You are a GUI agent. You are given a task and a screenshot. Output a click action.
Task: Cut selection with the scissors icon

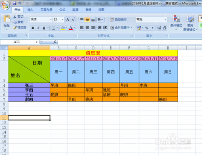(x=15, y=17)
